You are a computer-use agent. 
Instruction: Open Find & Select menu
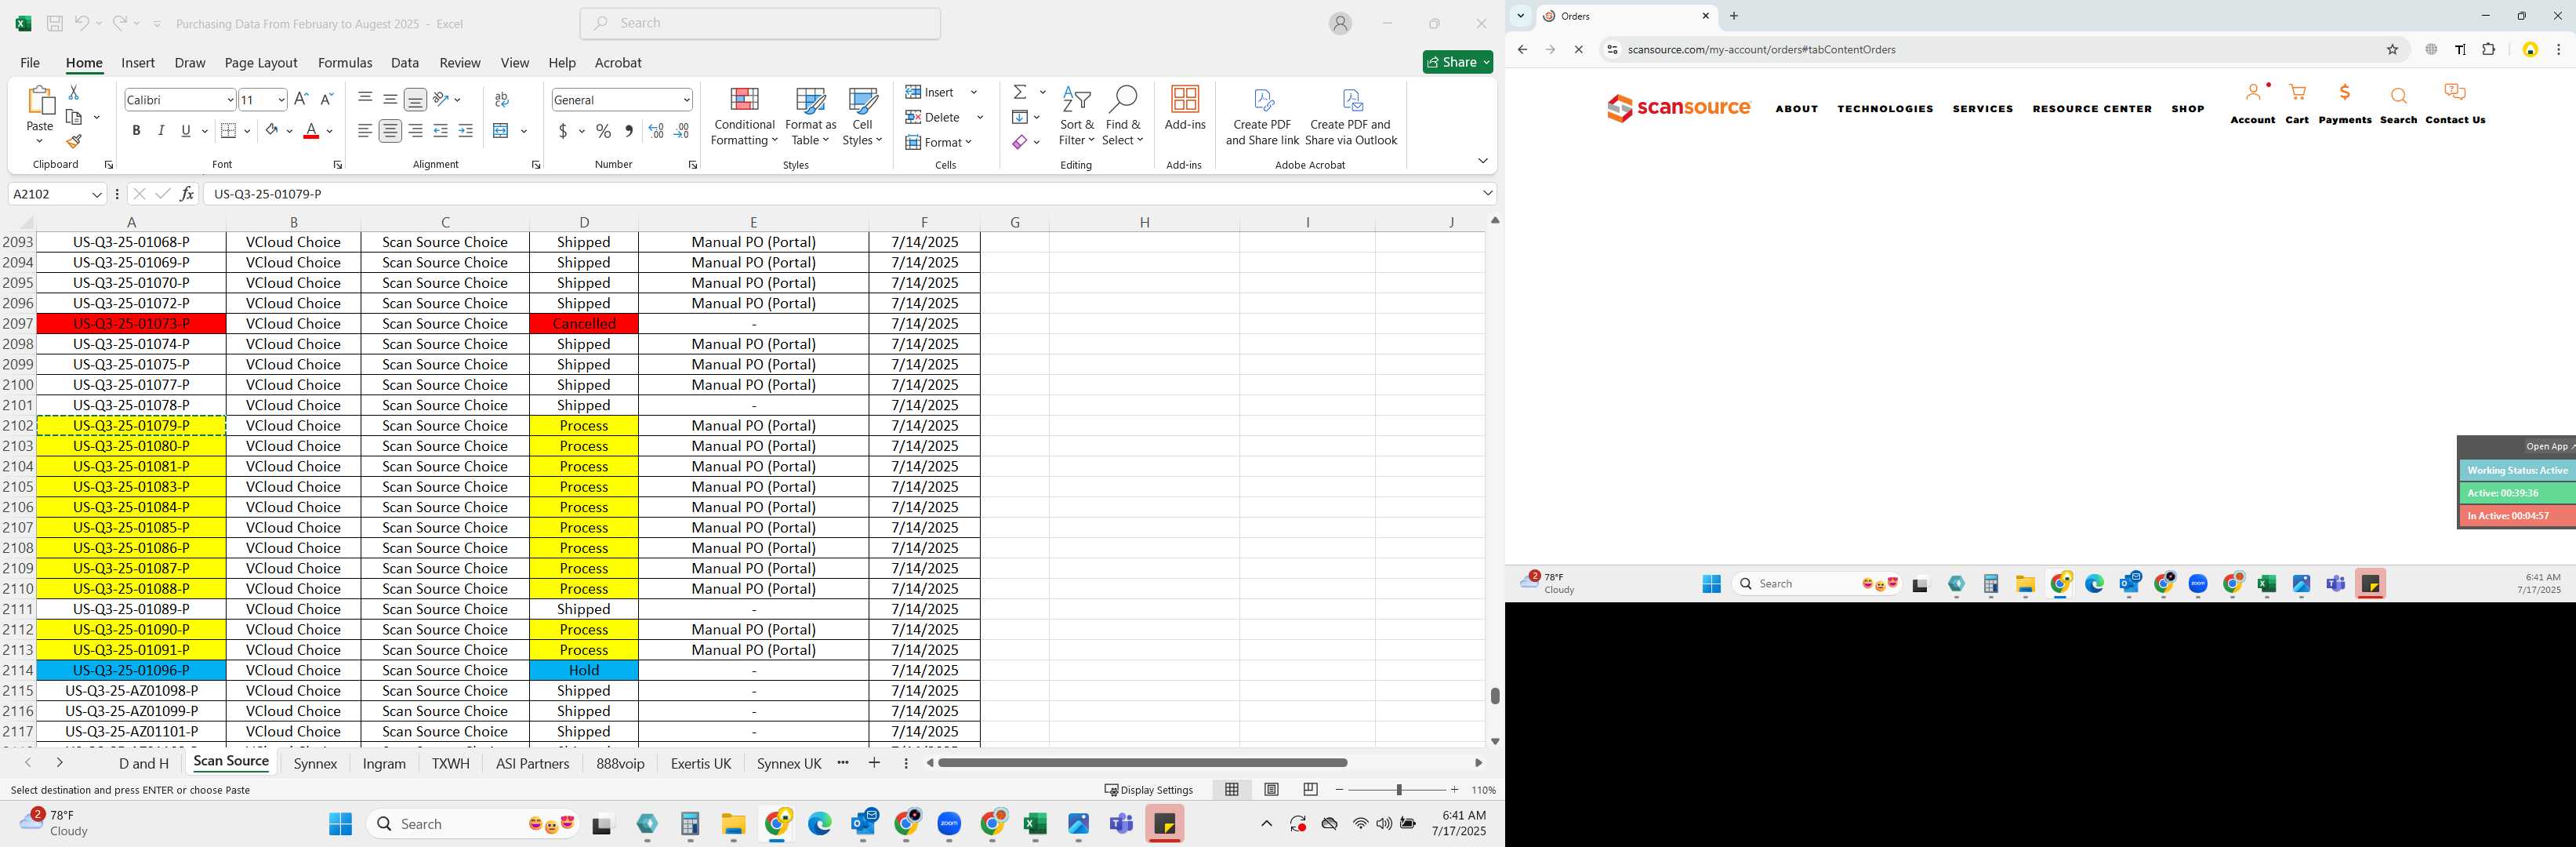point(1123,117)
